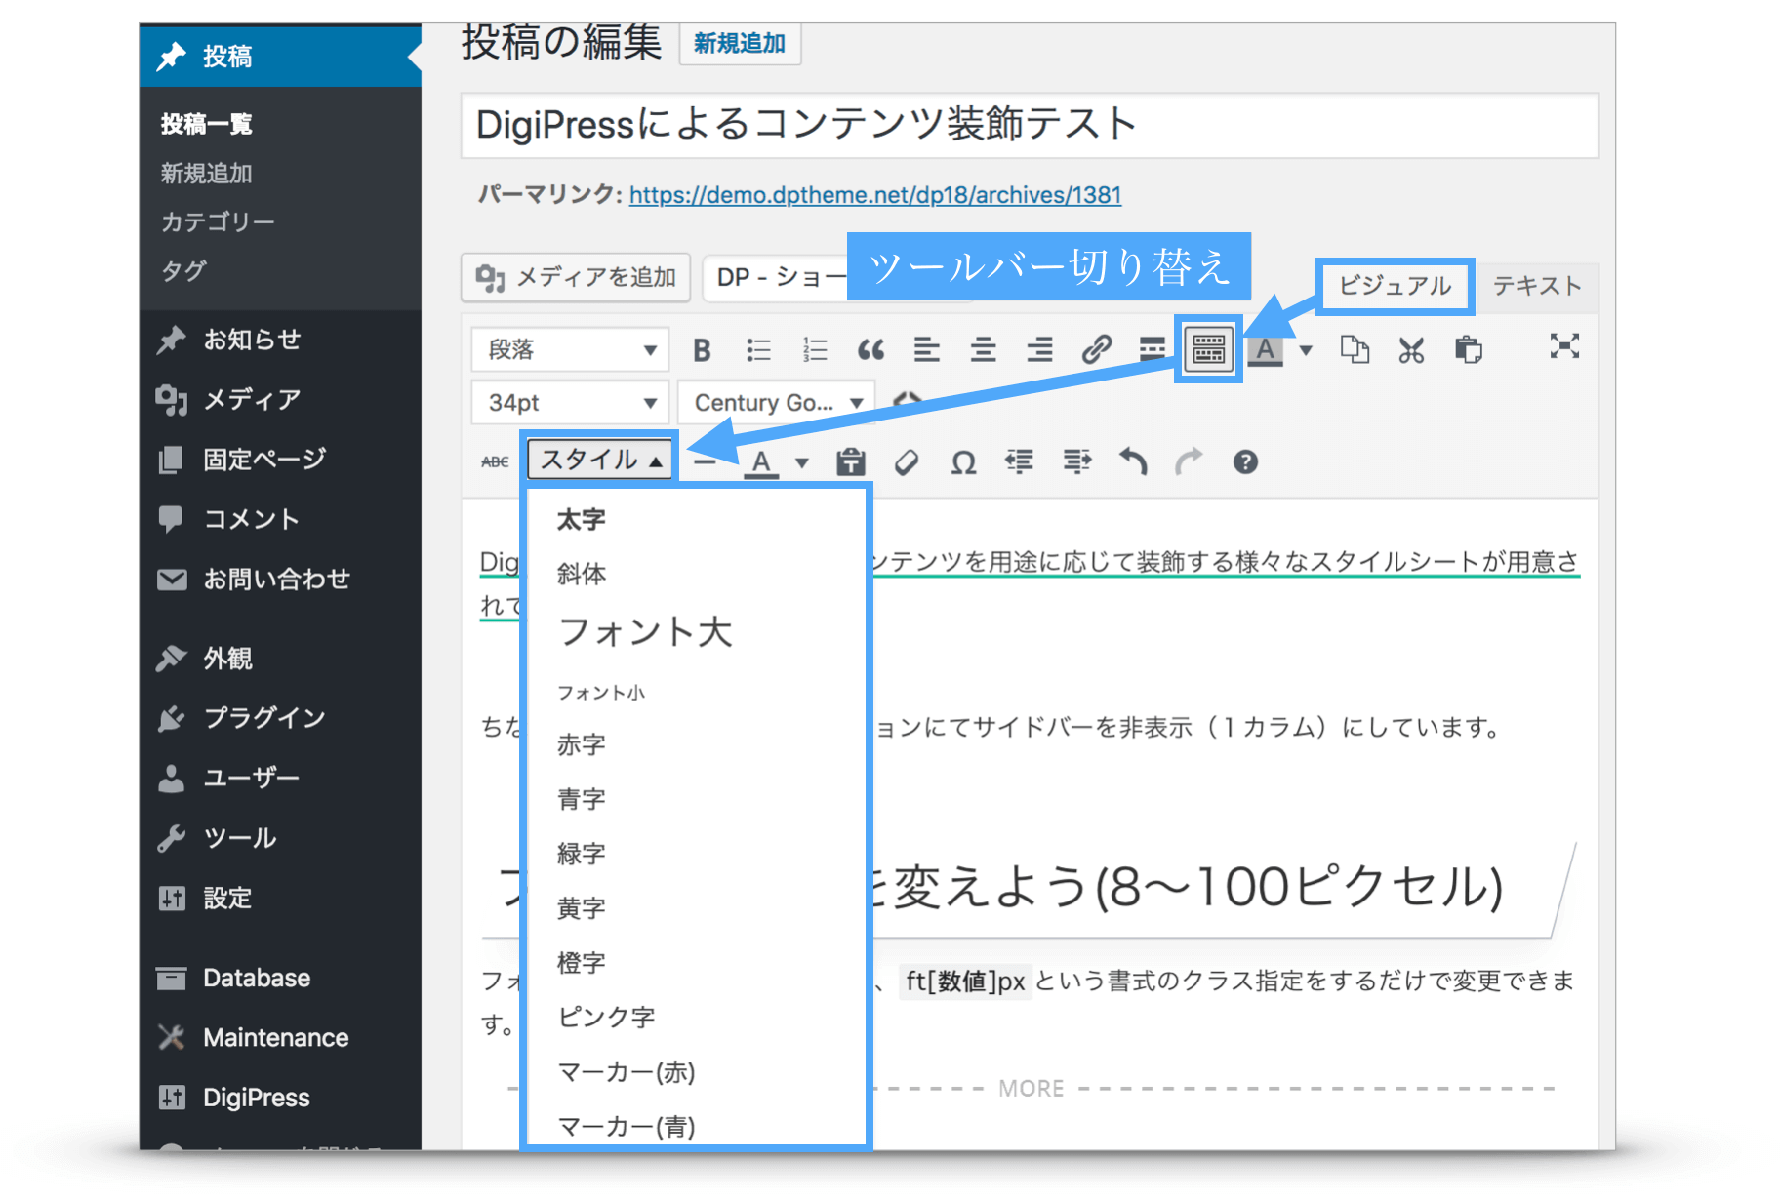Open the Century Gothic font family dropdown
The width and height of the screenshot is (1780, 1202).
coord(776,402)
